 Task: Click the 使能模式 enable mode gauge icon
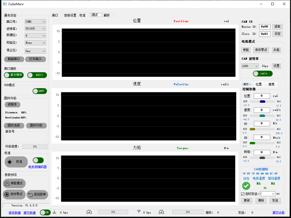(x=7, y=183)
